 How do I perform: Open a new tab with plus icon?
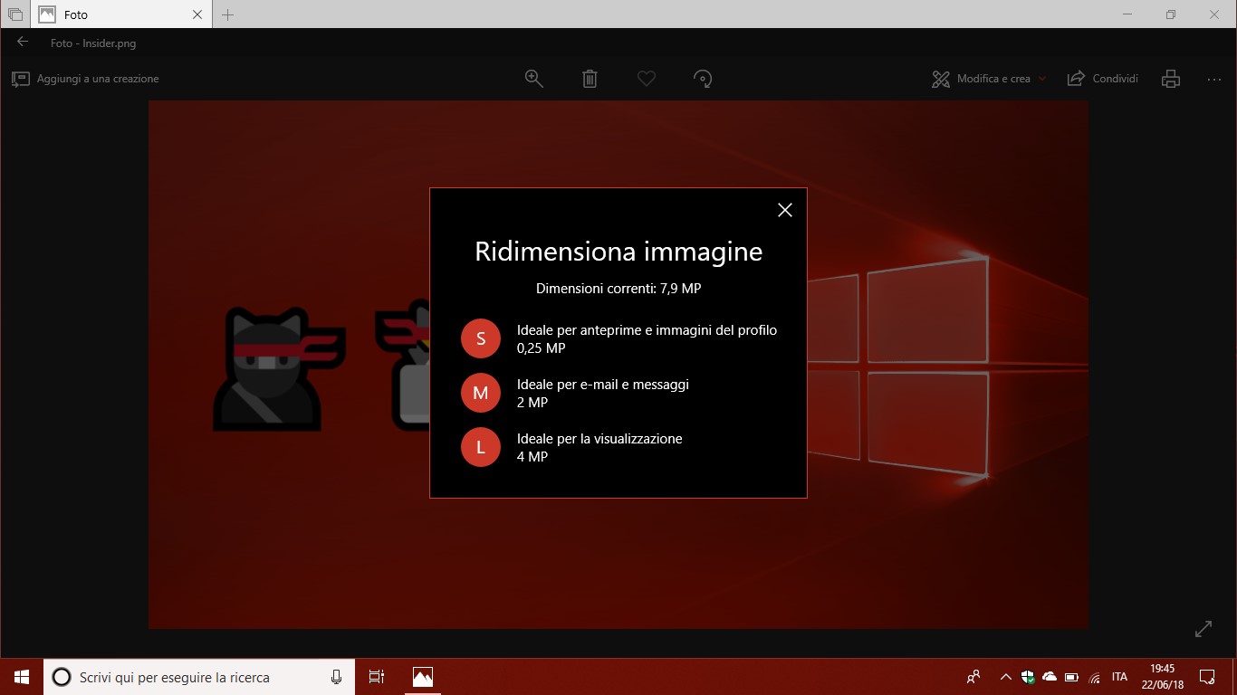coord(228,14)
